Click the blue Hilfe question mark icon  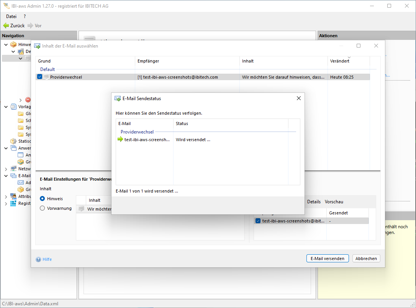coord(38,259)
